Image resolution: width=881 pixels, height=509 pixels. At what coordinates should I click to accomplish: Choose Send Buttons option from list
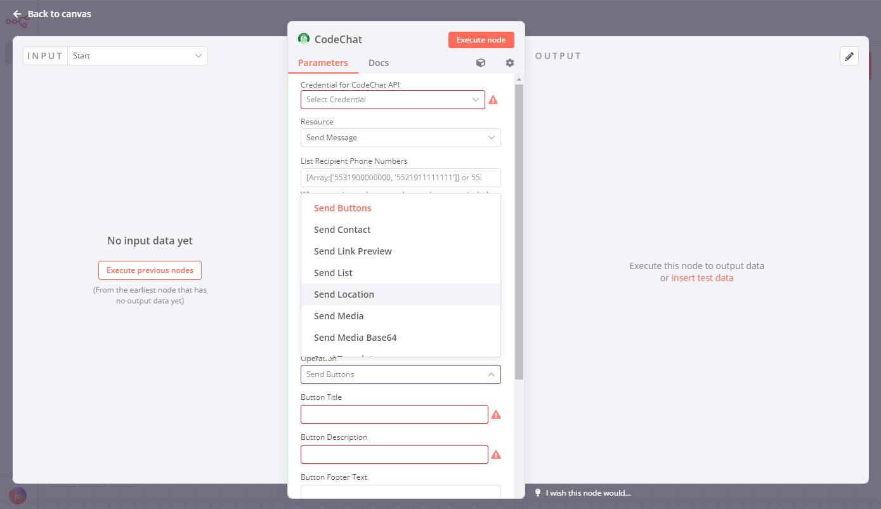tap(401, 208)
